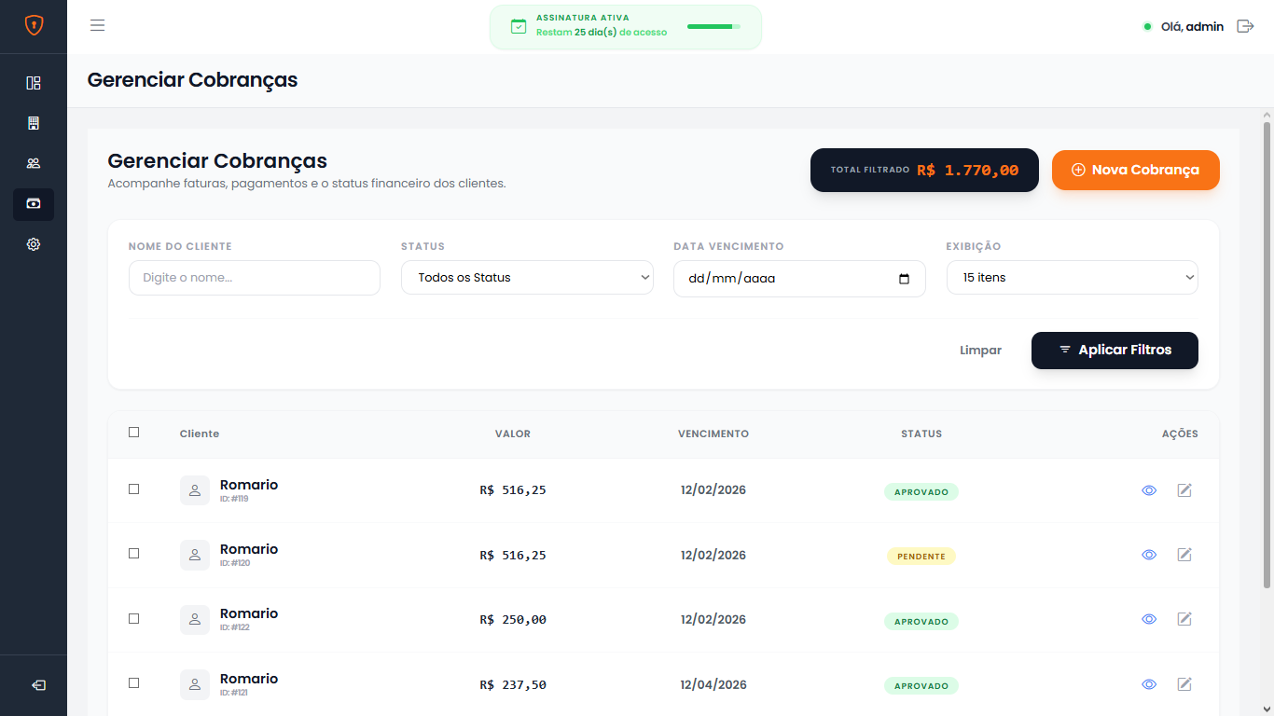Check the select-all checkbox in table header
This screenshot has width=1274, height=716.
(x=134, y=433)
